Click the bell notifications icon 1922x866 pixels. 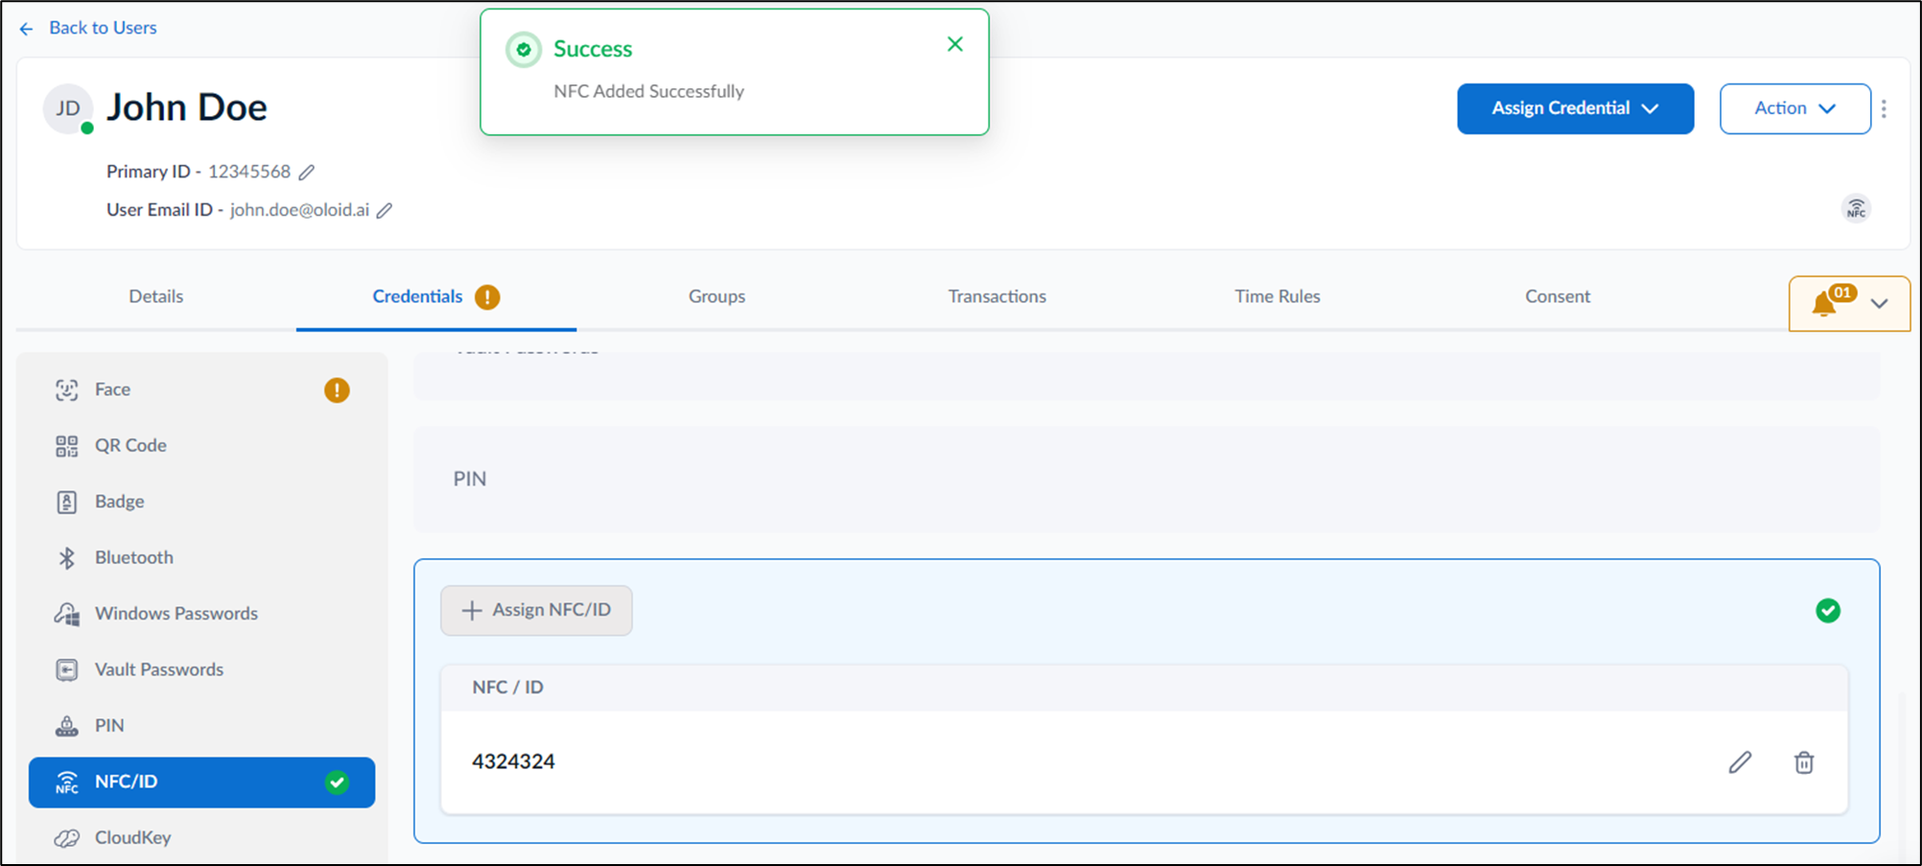pos(1824,304)
